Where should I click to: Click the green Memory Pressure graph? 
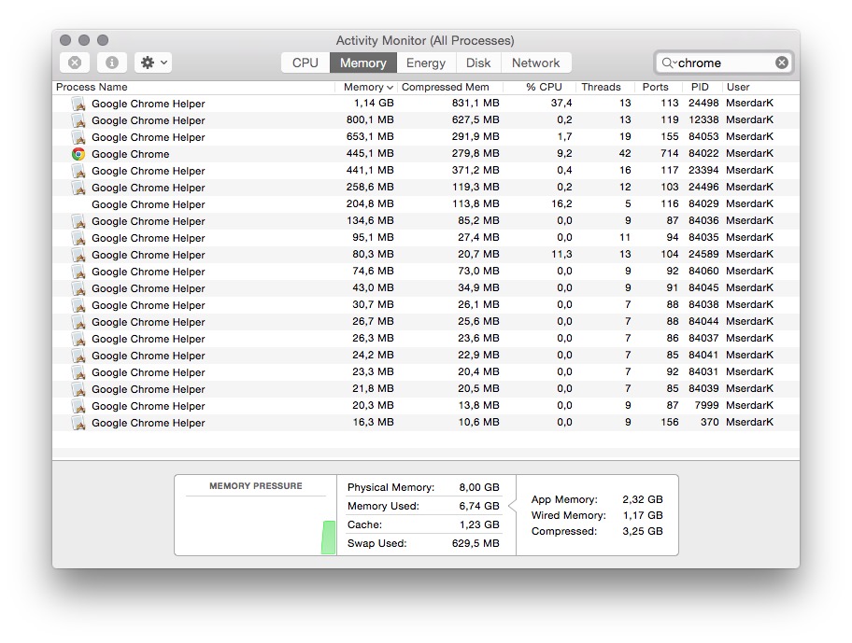(x=328, y=538)
